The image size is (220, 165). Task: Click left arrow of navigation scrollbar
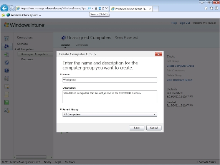tap(15, 157)
